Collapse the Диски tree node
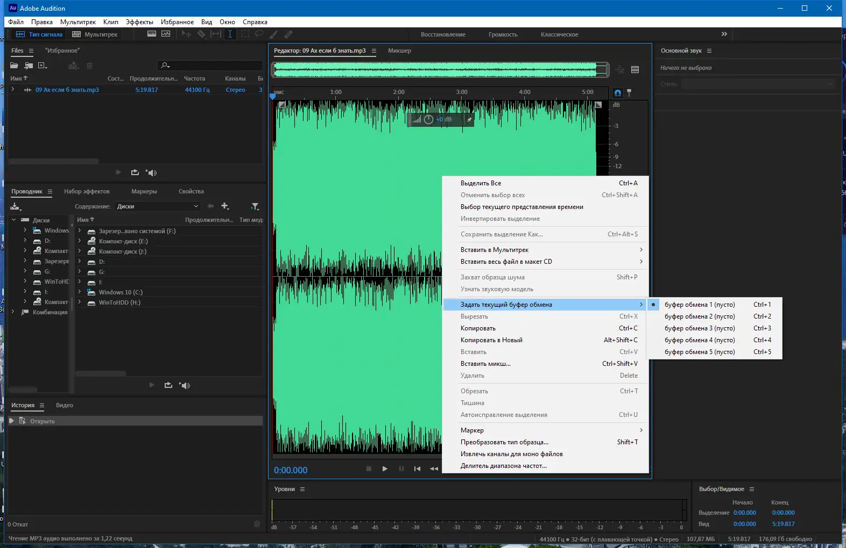The height and width of the screenshot is (548, 846). pyautogui.click(x=14, y=220)
